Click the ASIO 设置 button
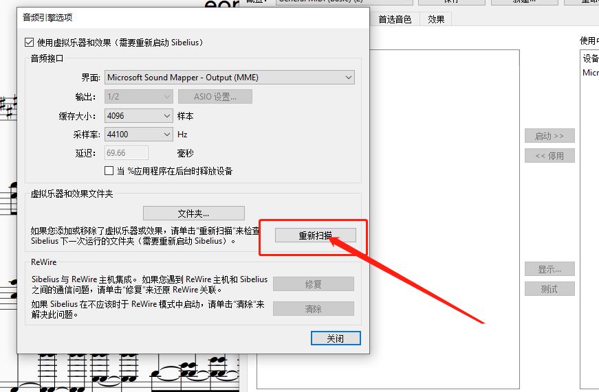This screenshot has width=599, height=392. point(215,97)
